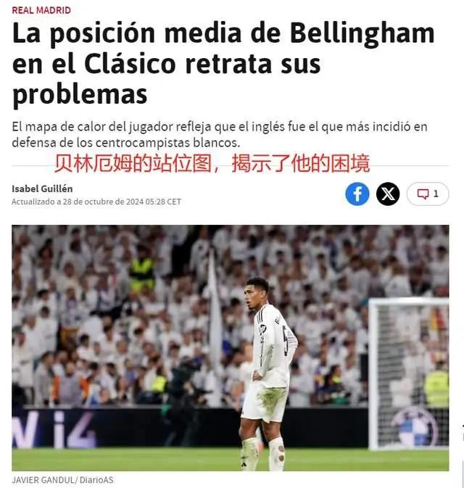The image size is (464, 488).
Task: Share the article on Facebook
Action: pos(357,194)
